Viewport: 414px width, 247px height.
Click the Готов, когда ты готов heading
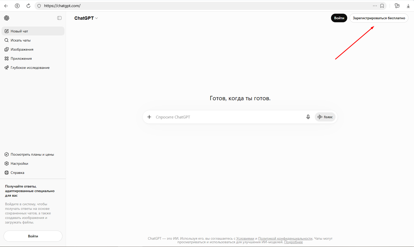point(240,98)
